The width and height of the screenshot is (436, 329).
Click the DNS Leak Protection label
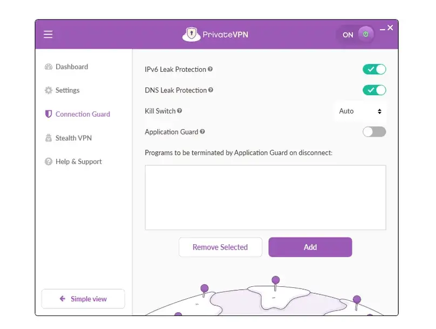(176, 90)
